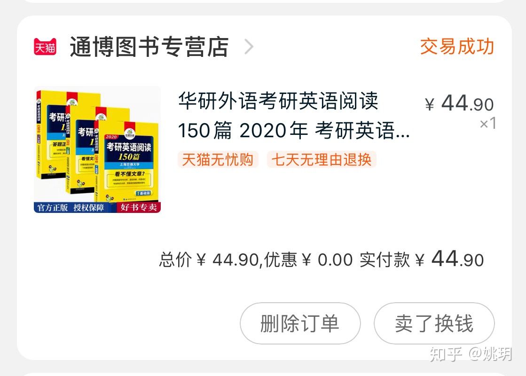Screen dimensions: 526x376
Task: Open the 通博图书专营店 store page
Action: pos(149,47)
